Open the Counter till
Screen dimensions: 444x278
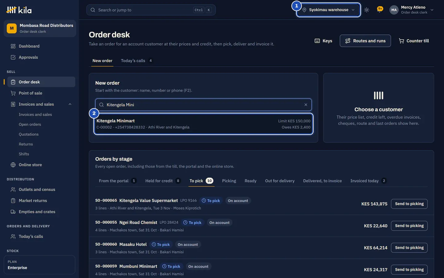(414, 41)
